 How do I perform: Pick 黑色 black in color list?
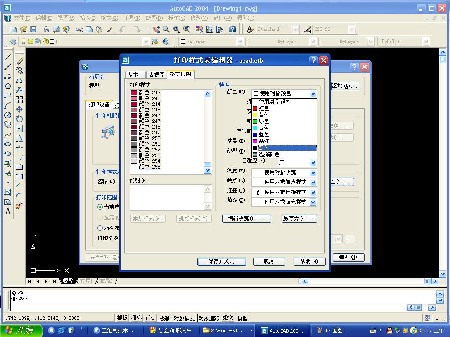284,148
